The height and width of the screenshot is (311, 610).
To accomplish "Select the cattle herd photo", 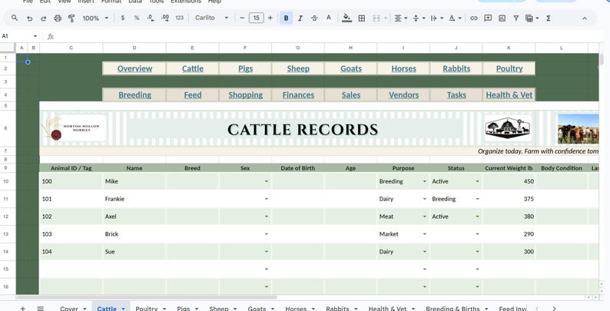I will (x=578, y=129).
